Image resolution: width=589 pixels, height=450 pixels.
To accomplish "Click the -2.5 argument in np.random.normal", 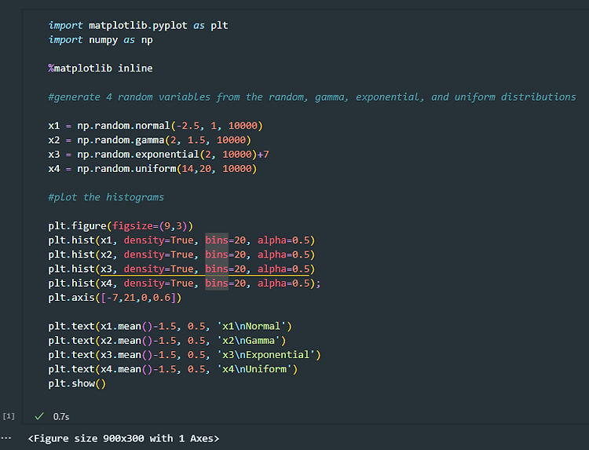I will (188, 126).
